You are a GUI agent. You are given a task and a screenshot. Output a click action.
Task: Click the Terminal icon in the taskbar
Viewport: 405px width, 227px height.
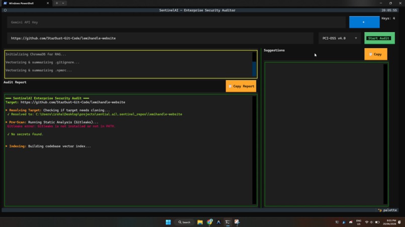(x=228, y=222)
